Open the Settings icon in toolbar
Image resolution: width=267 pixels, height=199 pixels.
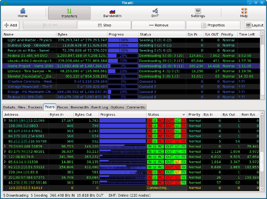click(198, 11)
